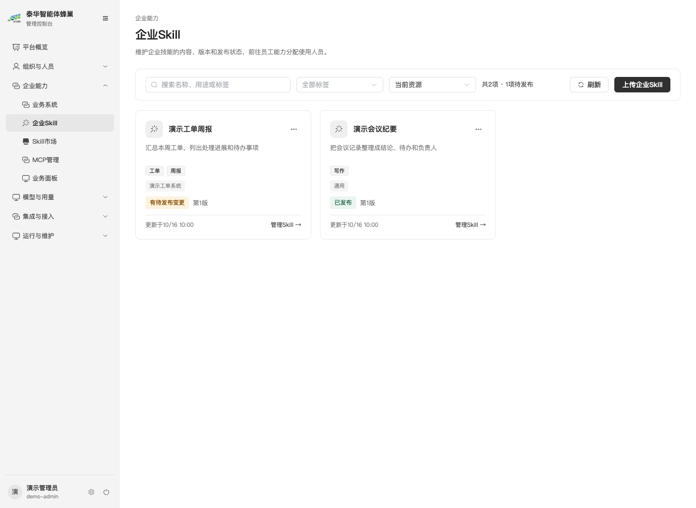Click the search magnifier icon
This screenshot has width=696, height=508.
pyautogui.click(x=154, y=85)
